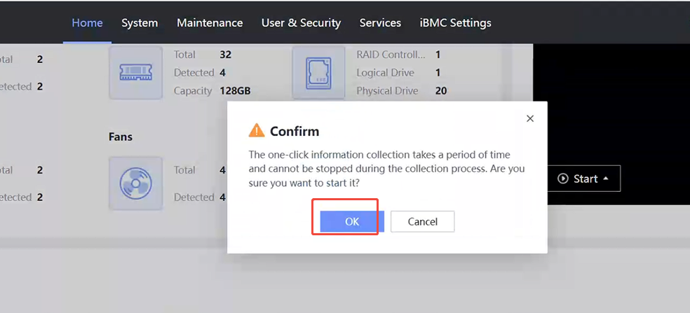The width and height of the screenshot is (690, 313).
Task: Click the storage drive icon
Action: click(x=318, y=72)
